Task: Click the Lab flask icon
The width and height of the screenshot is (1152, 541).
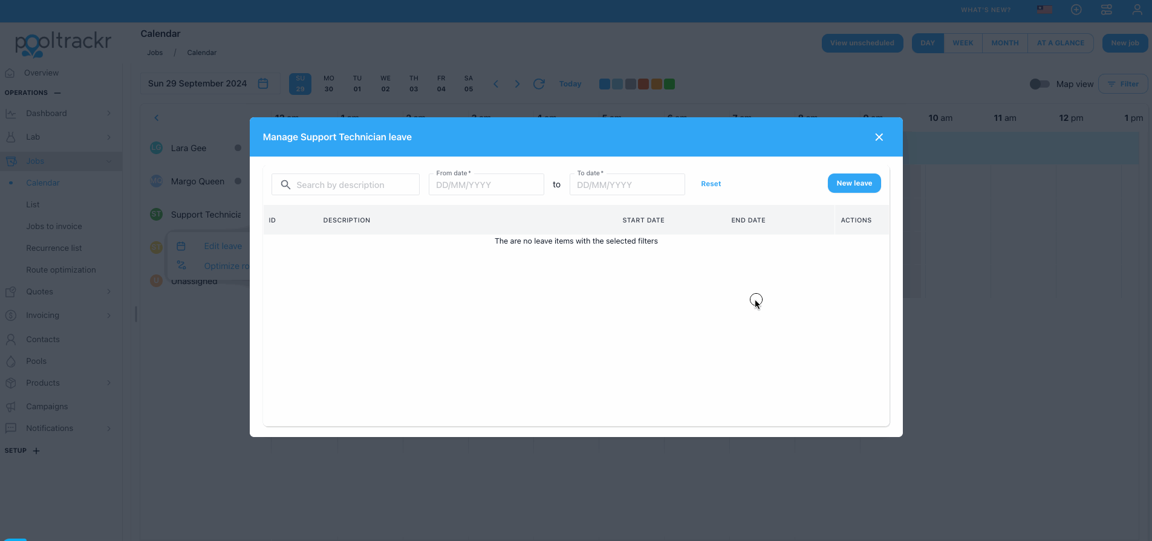Action: [11, 137]
